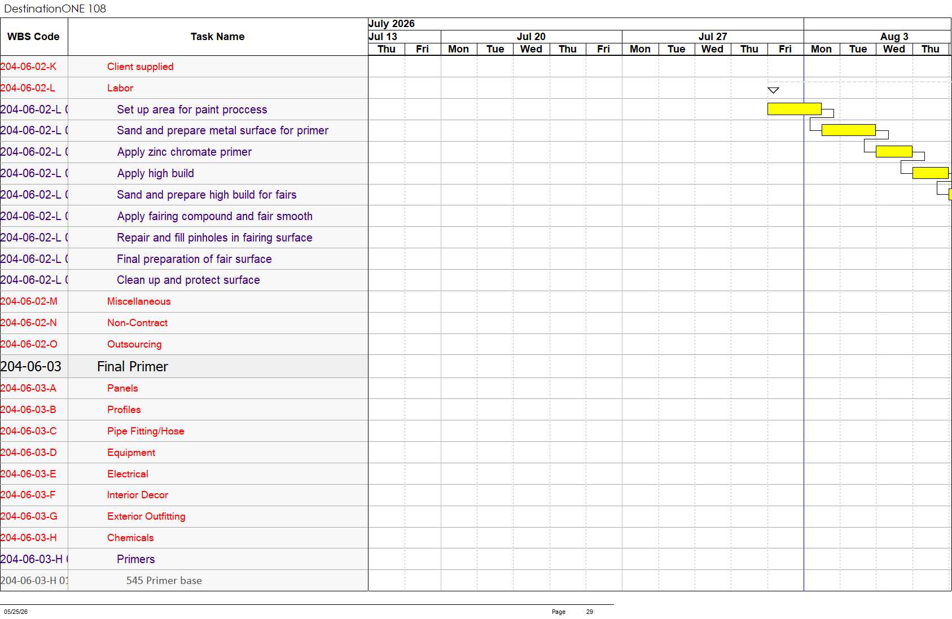Select the Sand and prepare metal surface Gantt bar
Screen dimensions: 952x619
pos(848,130)
